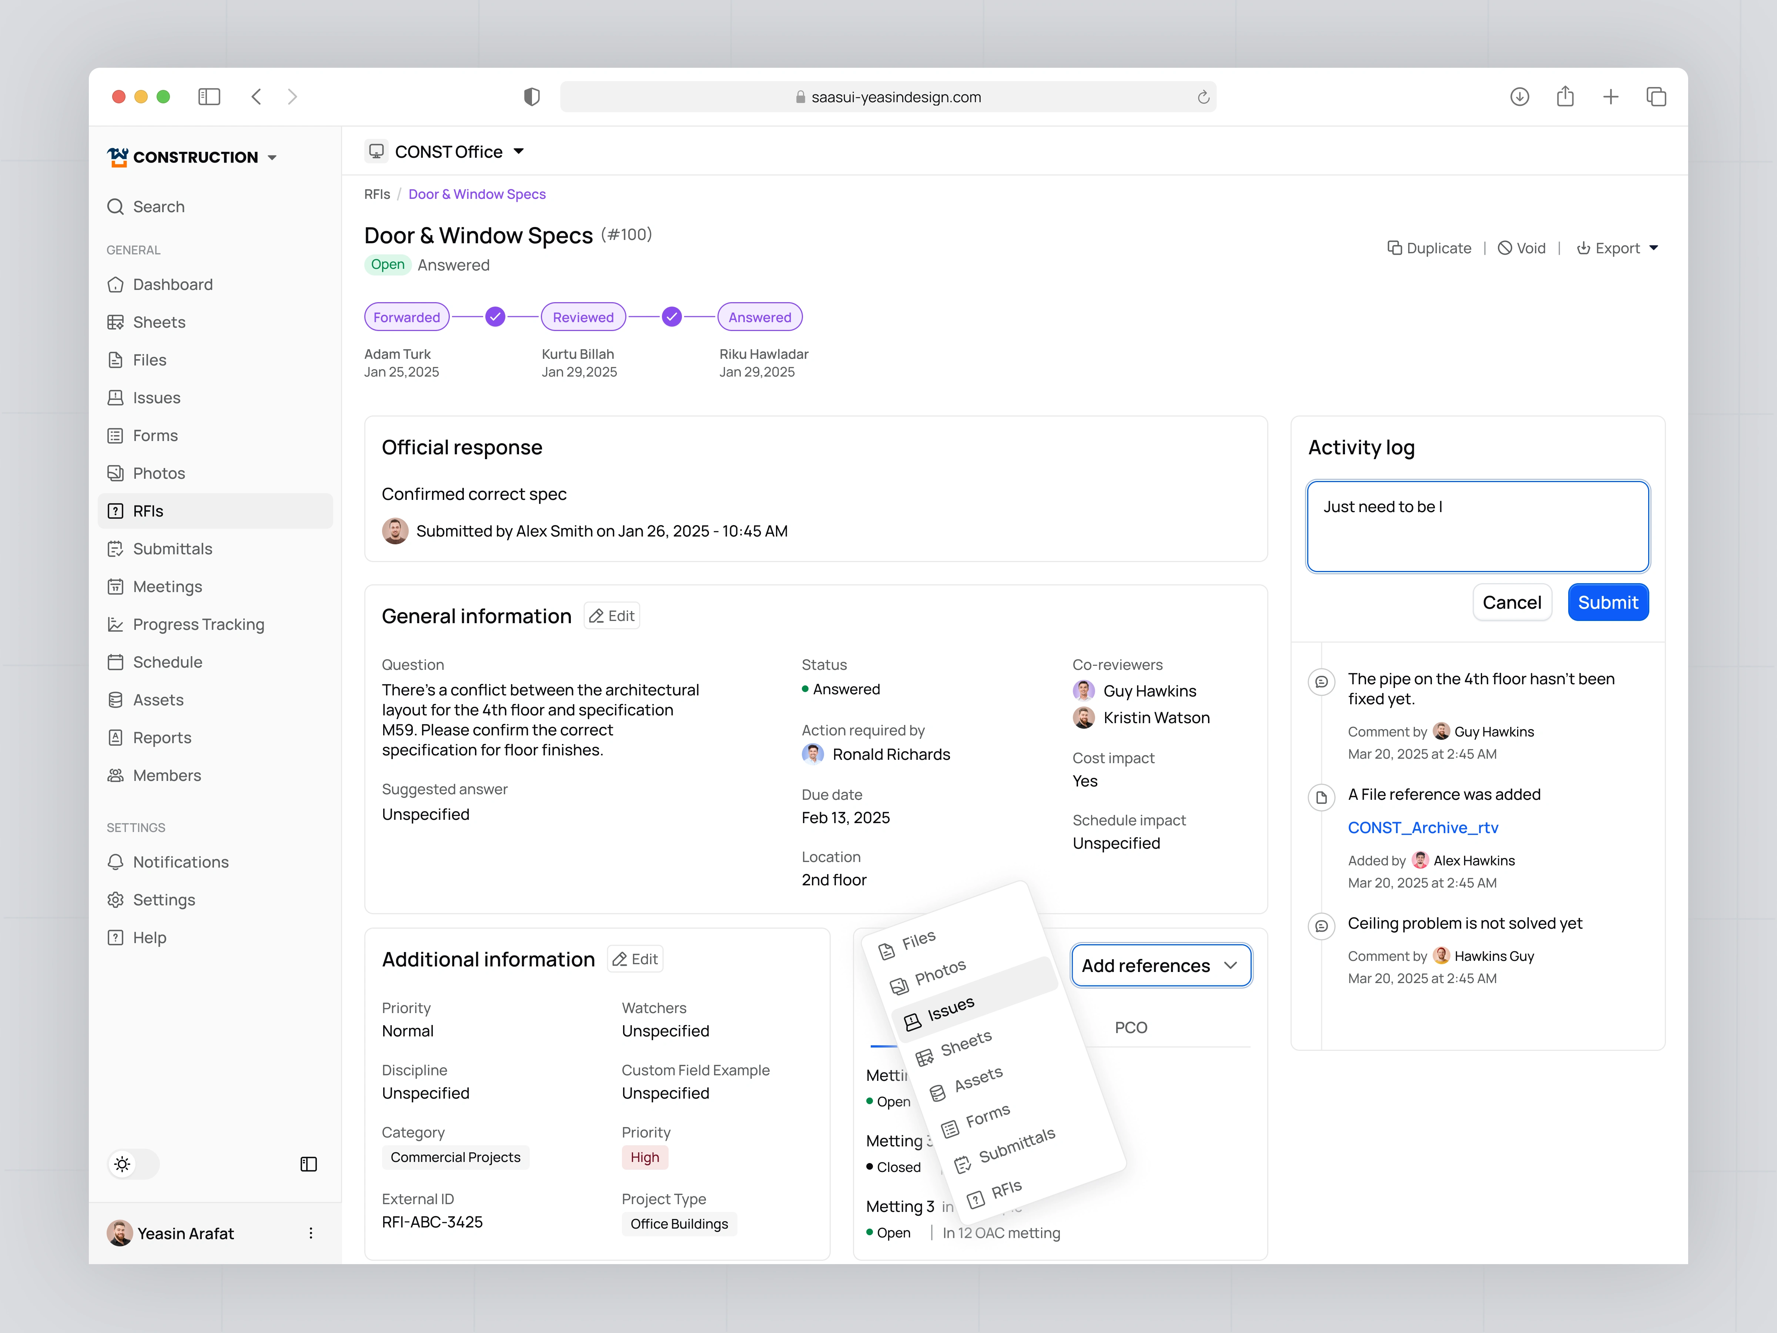Choose Photos in references menu

[x=928, y=976]
